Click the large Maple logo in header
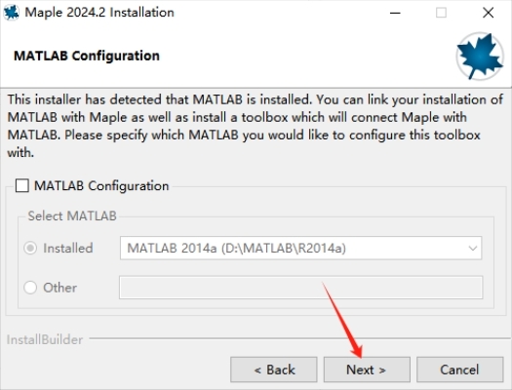 [480, 57]
